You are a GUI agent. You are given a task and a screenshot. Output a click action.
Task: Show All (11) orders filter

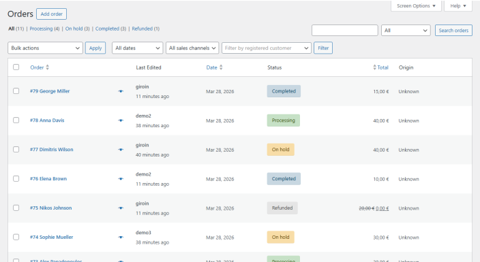click(x=16, y=29)
